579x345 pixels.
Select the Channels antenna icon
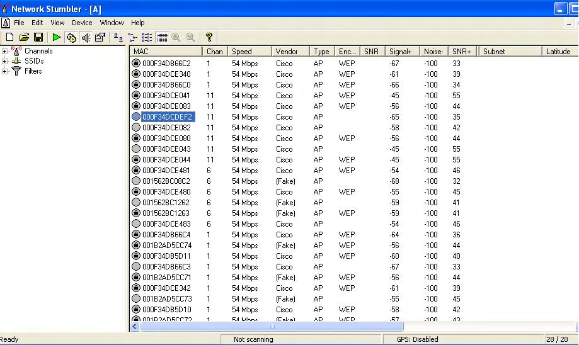coord(16,51)
